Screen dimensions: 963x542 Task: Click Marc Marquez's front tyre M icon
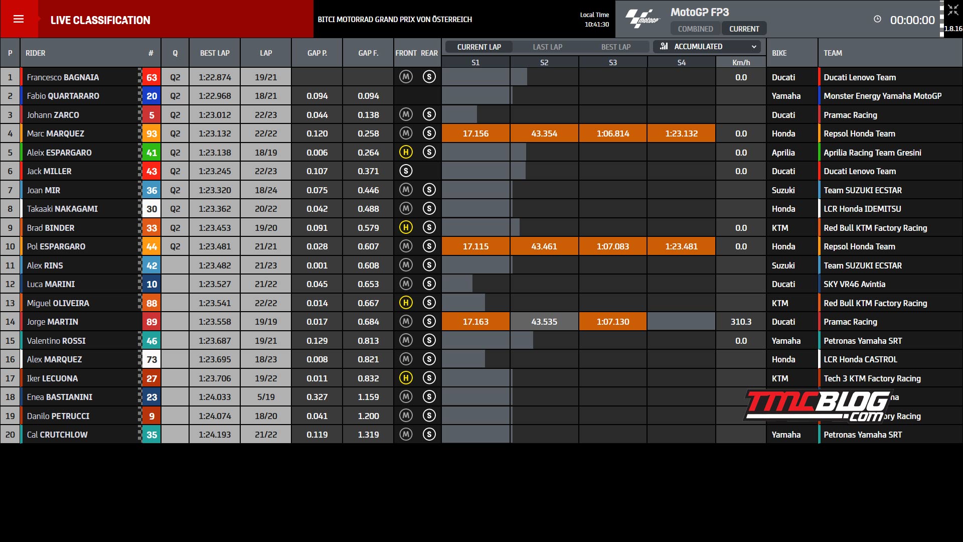point(406,133)
